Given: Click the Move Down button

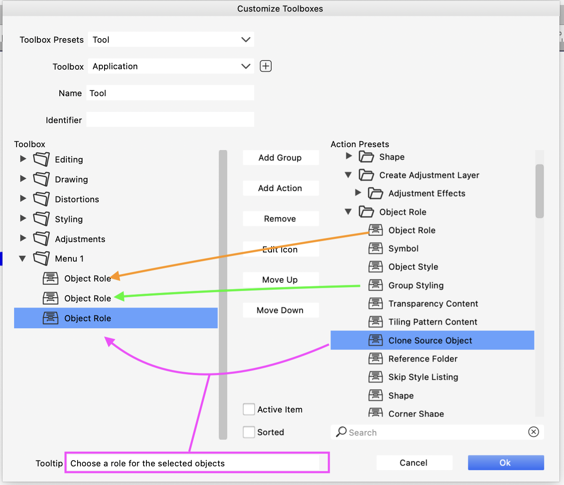Looking at the screenshot, I should point(280,310).
